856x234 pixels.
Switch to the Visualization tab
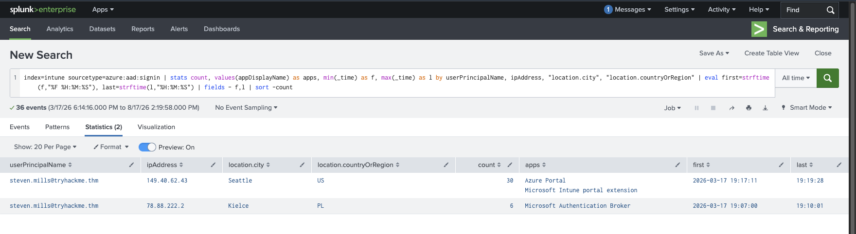tap(156, 127)
